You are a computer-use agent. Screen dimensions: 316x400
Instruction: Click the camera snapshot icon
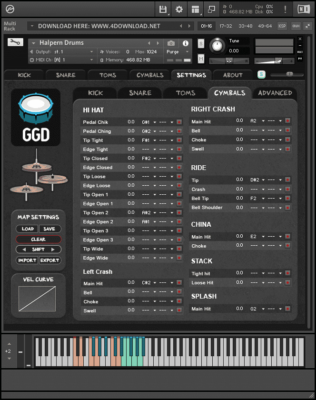click(x=171, y=43)
